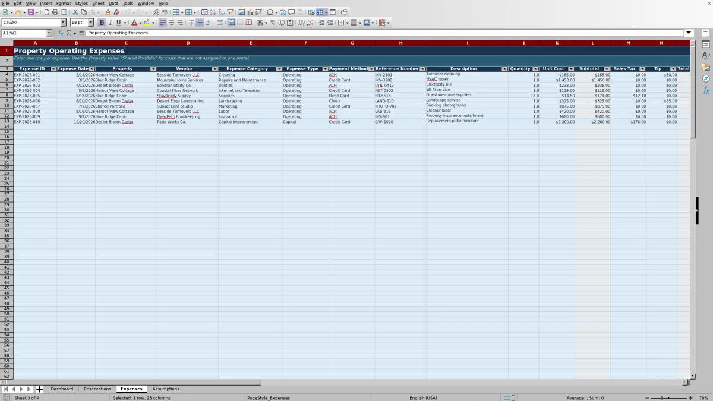
Task: Click the Spelling check icon
Action: point(165,12)
